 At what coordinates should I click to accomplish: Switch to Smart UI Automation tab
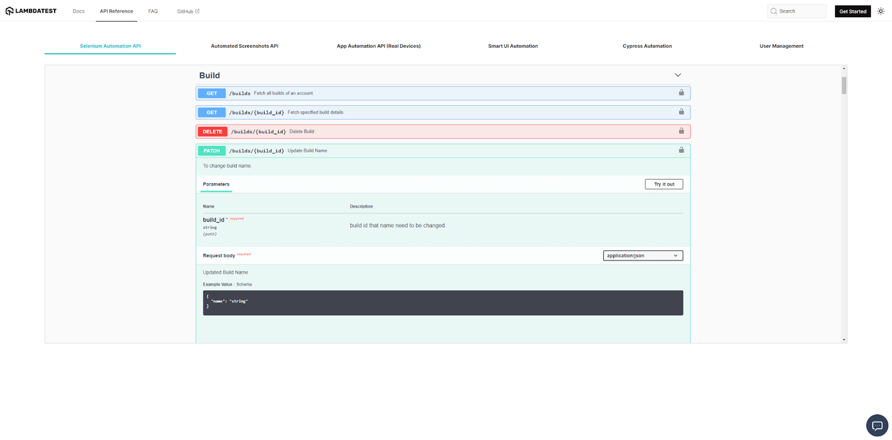513,46
